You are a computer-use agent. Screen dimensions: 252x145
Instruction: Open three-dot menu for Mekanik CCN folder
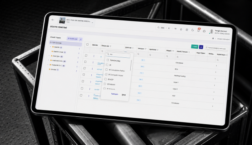[x=78, y=62]
